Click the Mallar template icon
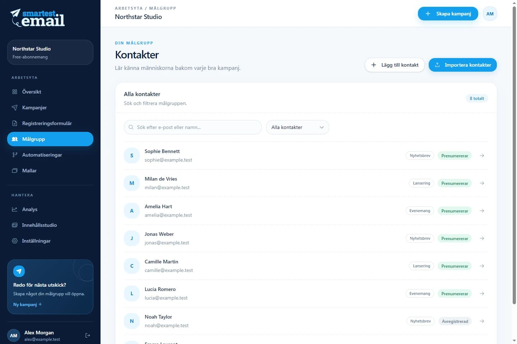517x344 pixels. pos(15,171)
